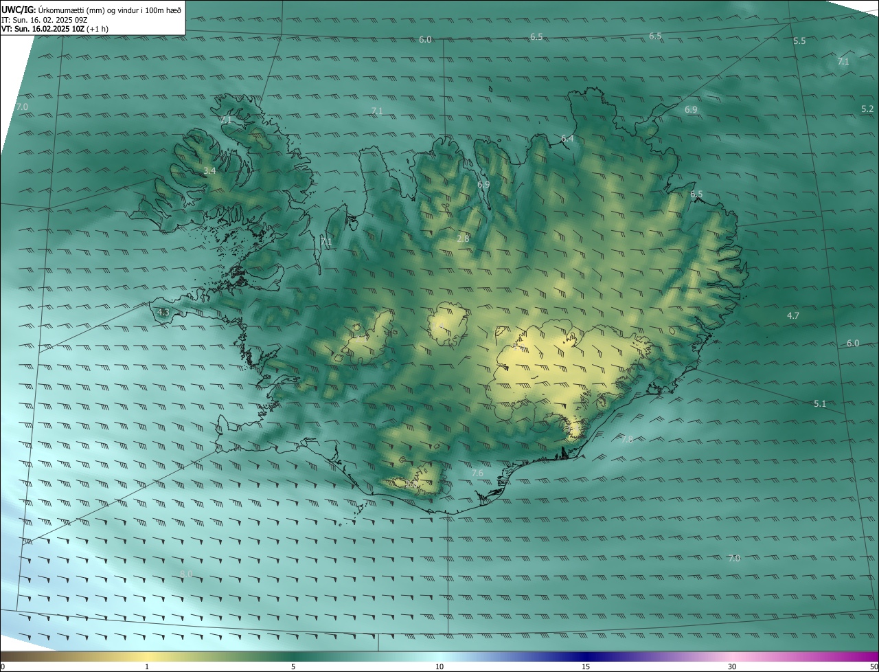
Task: Click the color scale tick label 0
Action: [3, 667]
